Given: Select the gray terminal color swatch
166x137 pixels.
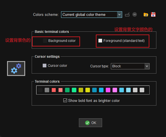Looking at the screenshot, I should 47,90.
